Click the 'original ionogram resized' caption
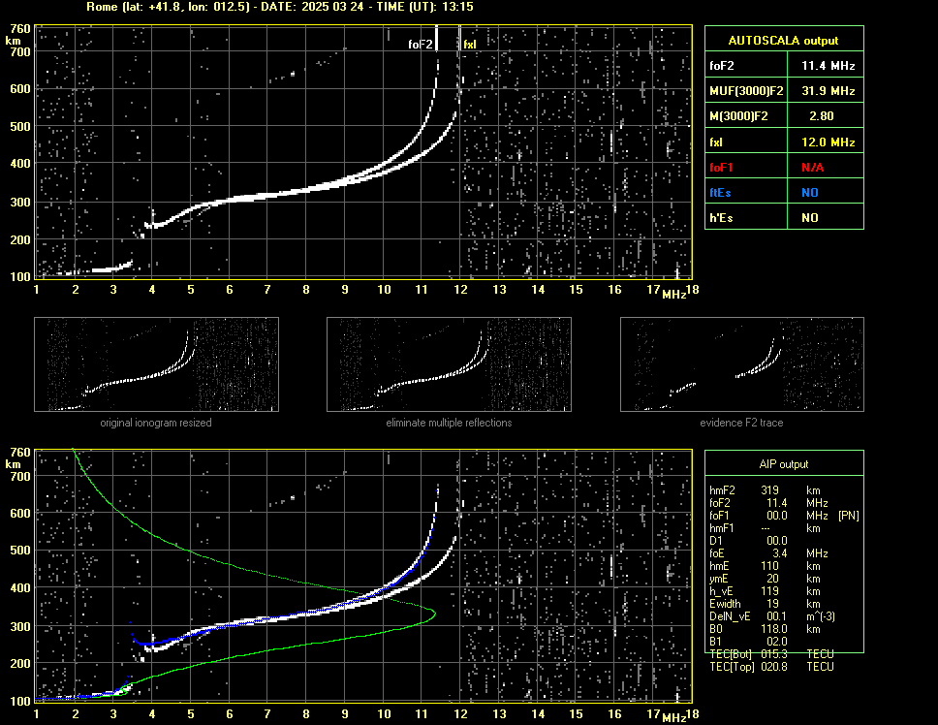The height and width of the screenshot is (725, 938). (x=156, y=423)
